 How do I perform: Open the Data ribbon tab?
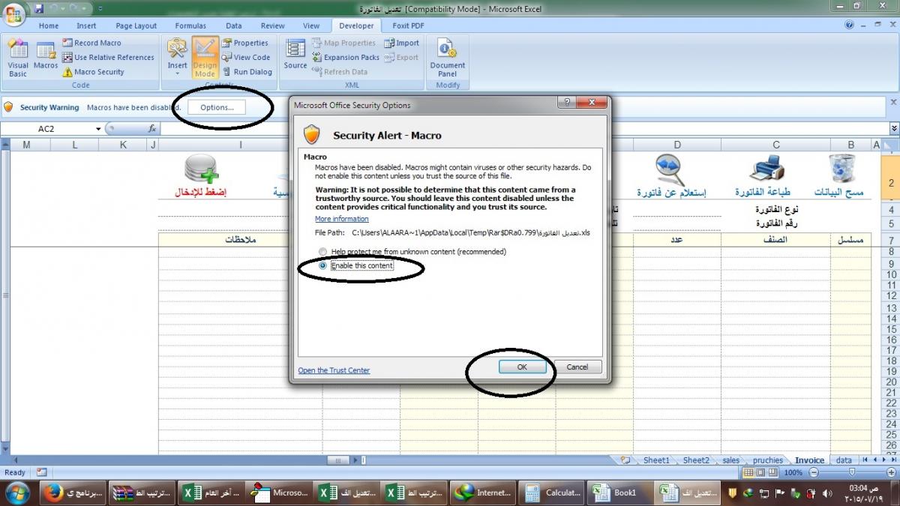pos(234,25)
